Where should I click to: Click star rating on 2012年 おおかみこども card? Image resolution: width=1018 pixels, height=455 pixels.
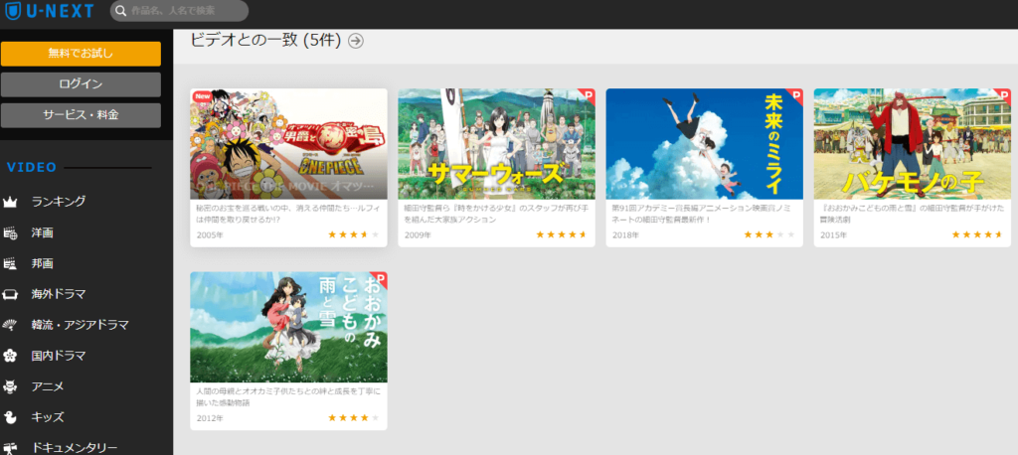354,418
